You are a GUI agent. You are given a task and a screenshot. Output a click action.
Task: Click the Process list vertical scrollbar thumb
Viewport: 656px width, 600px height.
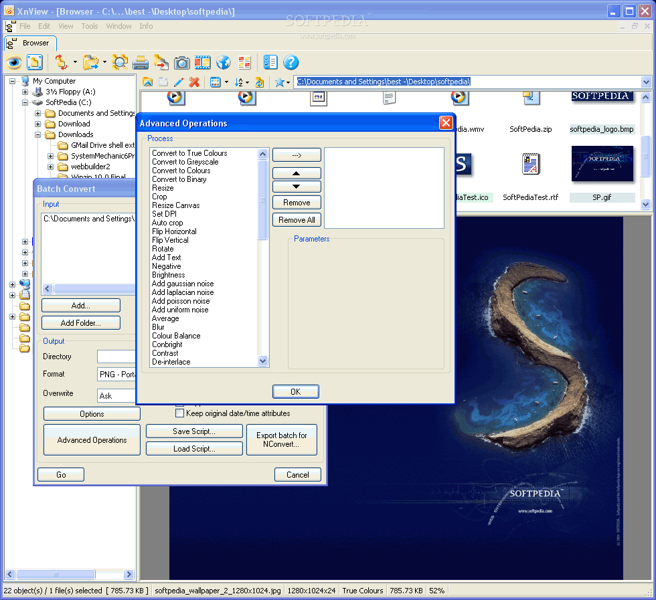[262, 200]
